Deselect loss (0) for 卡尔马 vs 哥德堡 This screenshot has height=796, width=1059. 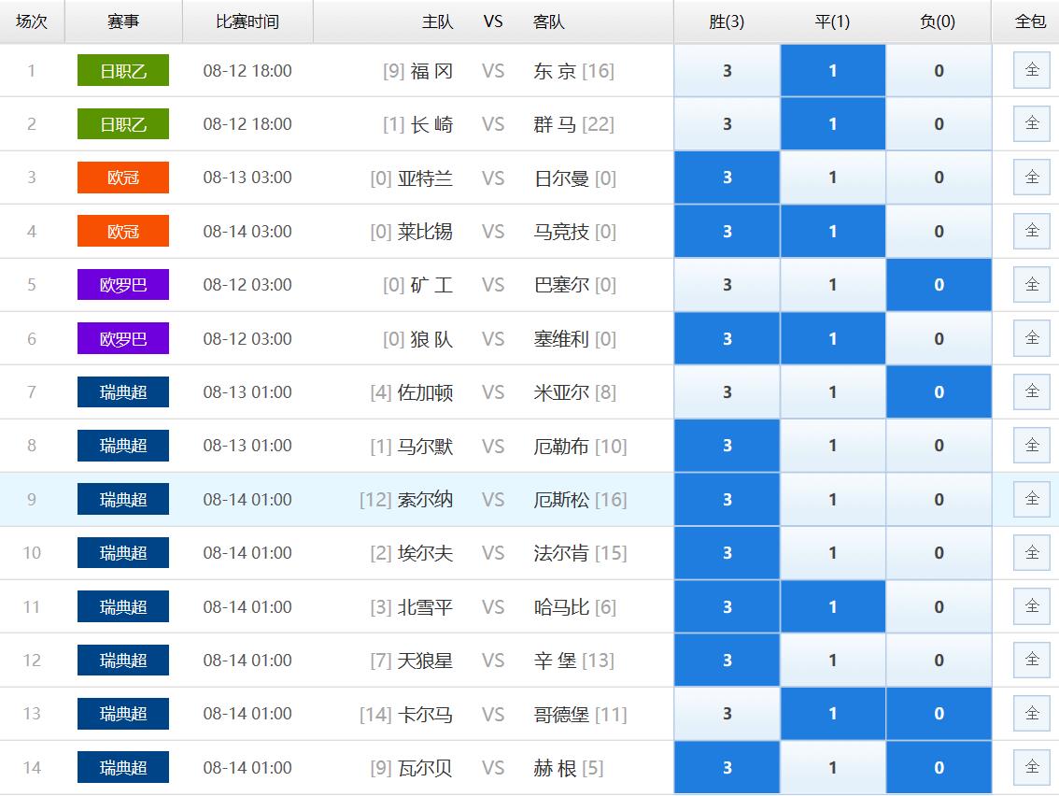(939, 714)
